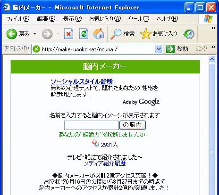The image size is (219, 195).
Task: Open the お気に入り(A) menu
Action: (x=105, y=19)
